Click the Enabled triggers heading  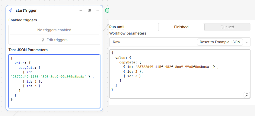click(23, 20)
